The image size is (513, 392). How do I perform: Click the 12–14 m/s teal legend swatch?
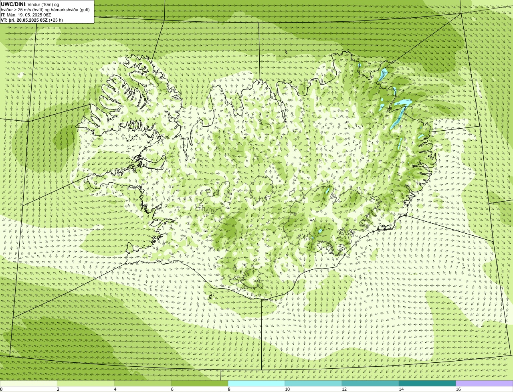[x=370, y=384]
